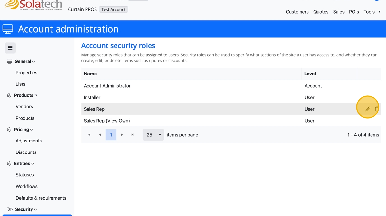Select page 1 in the pager

pos(111,135)
